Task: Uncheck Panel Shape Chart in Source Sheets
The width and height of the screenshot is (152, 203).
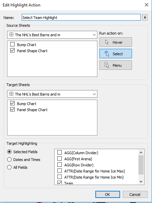Action: 12,50
